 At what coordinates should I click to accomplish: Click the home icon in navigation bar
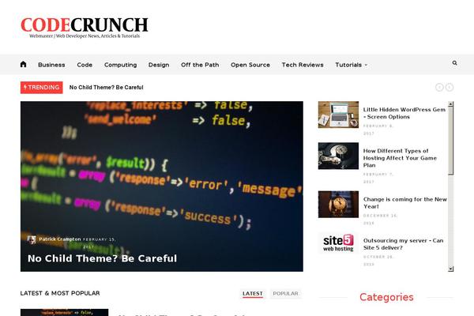23,65
